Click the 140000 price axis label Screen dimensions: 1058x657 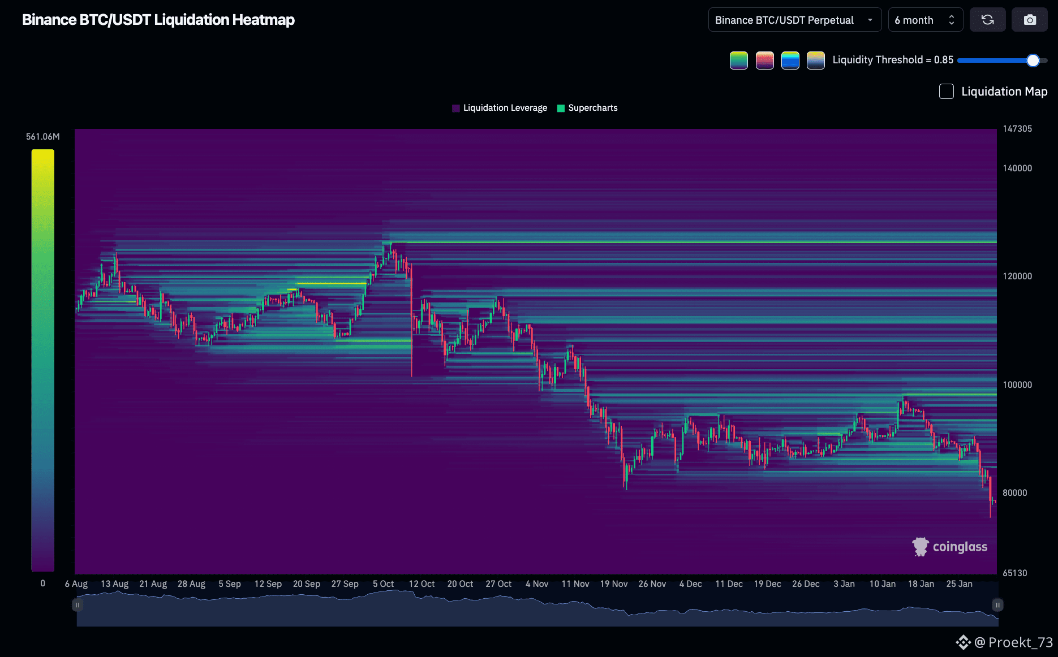[x=1017, y=168]
